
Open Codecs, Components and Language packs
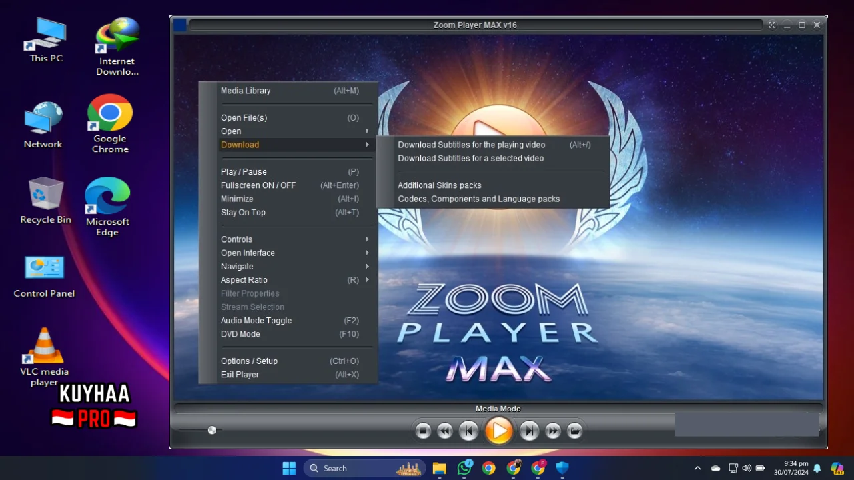pos(494,199)
